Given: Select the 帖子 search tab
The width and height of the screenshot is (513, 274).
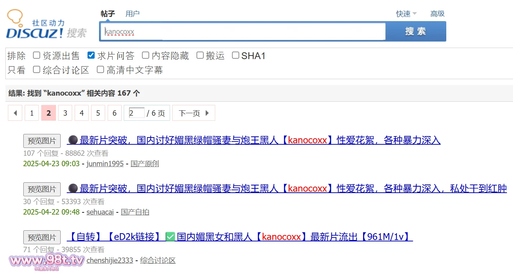Looking at the screenshot, I should pos(108,14).
